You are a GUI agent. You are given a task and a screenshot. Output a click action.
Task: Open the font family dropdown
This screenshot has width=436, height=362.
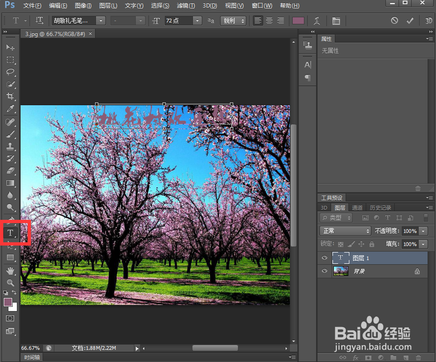pyautogui.click(x=101, y=21)
